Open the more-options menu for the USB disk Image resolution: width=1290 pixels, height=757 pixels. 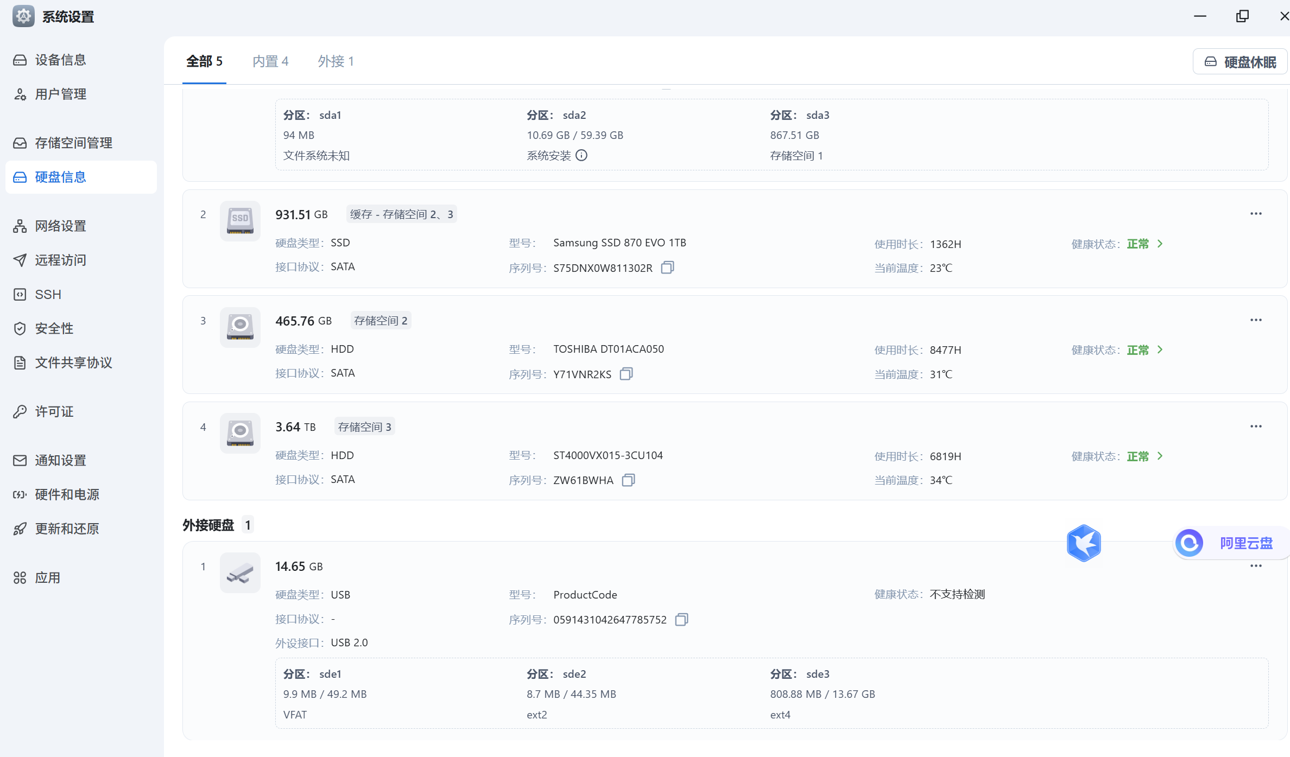click(x=1257, y=565)
